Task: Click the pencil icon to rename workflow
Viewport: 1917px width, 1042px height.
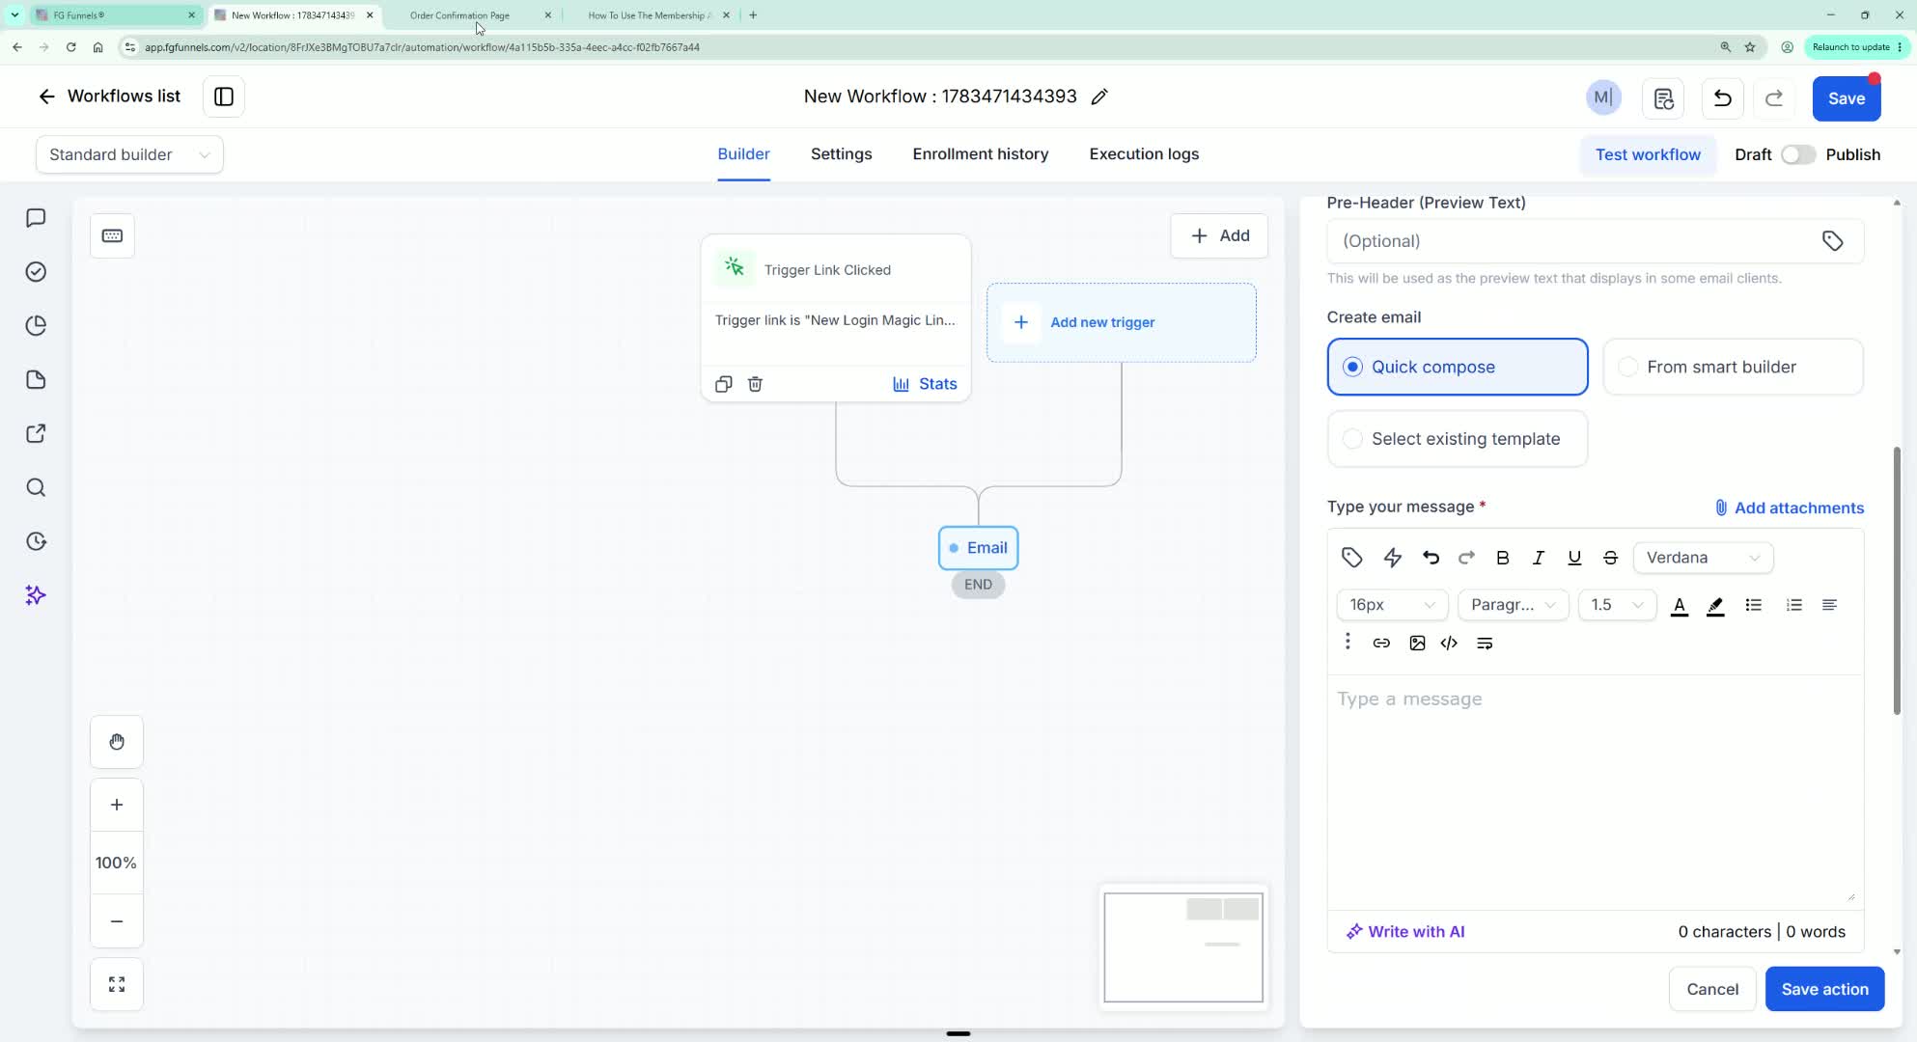Action: coord(1099,96)
